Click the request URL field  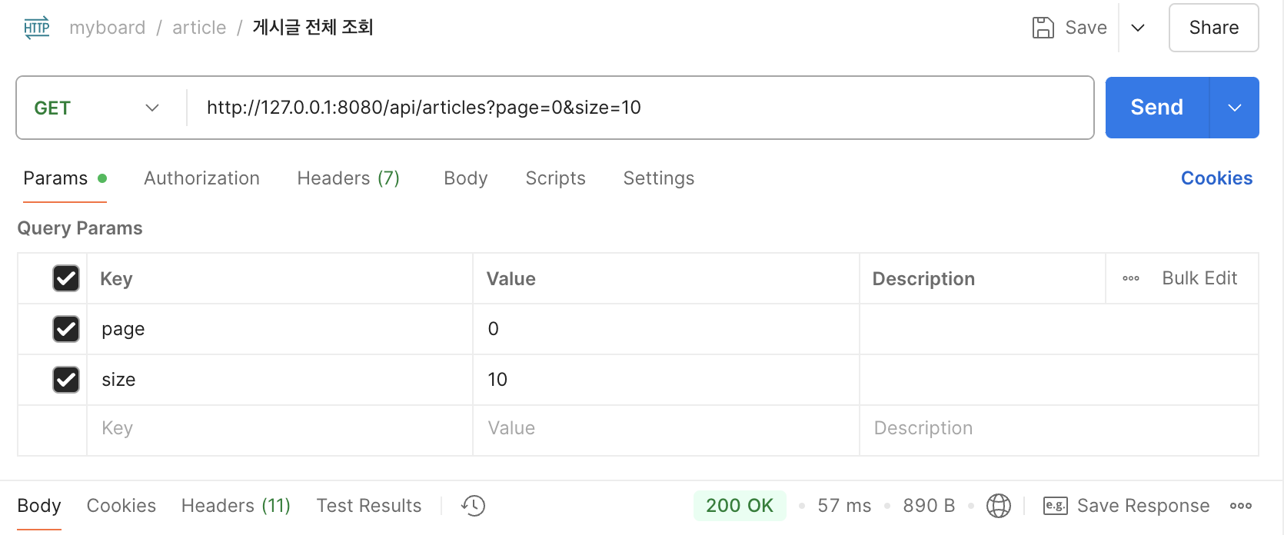tap(638, 108)
